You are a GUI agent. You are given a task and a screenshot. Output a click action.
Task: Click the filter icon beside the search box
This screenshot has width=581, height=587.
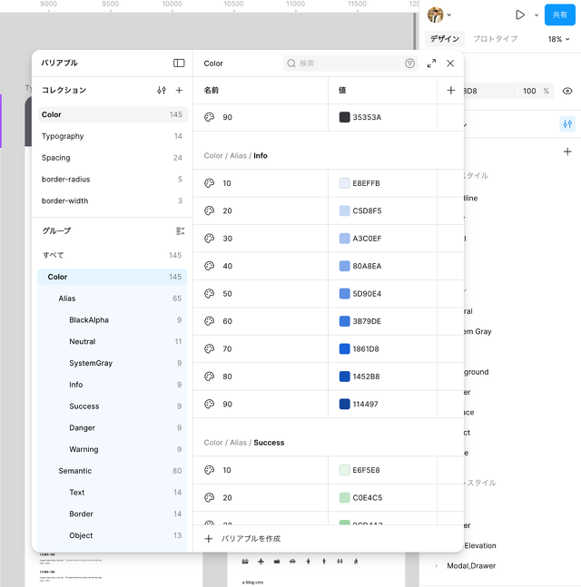pos(410,64)
